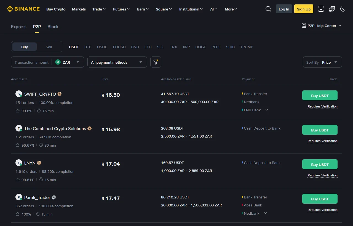Open the filter funnel icon
353x226 pixels.
tap(156, 62)
